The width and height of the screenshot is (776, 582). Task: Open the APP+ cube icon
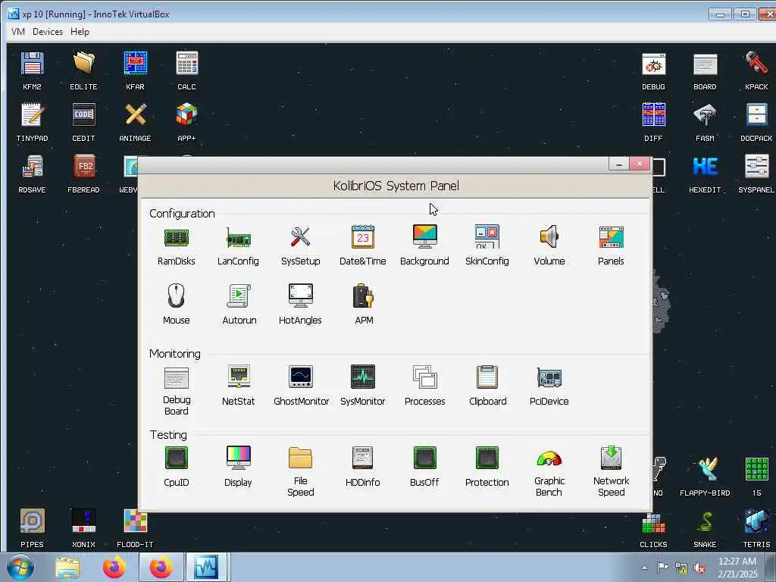[186, 123]
